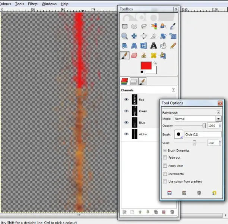Select the Shear tool
The width and height of the screenshot is (228, 224).
tap(124, 46)
